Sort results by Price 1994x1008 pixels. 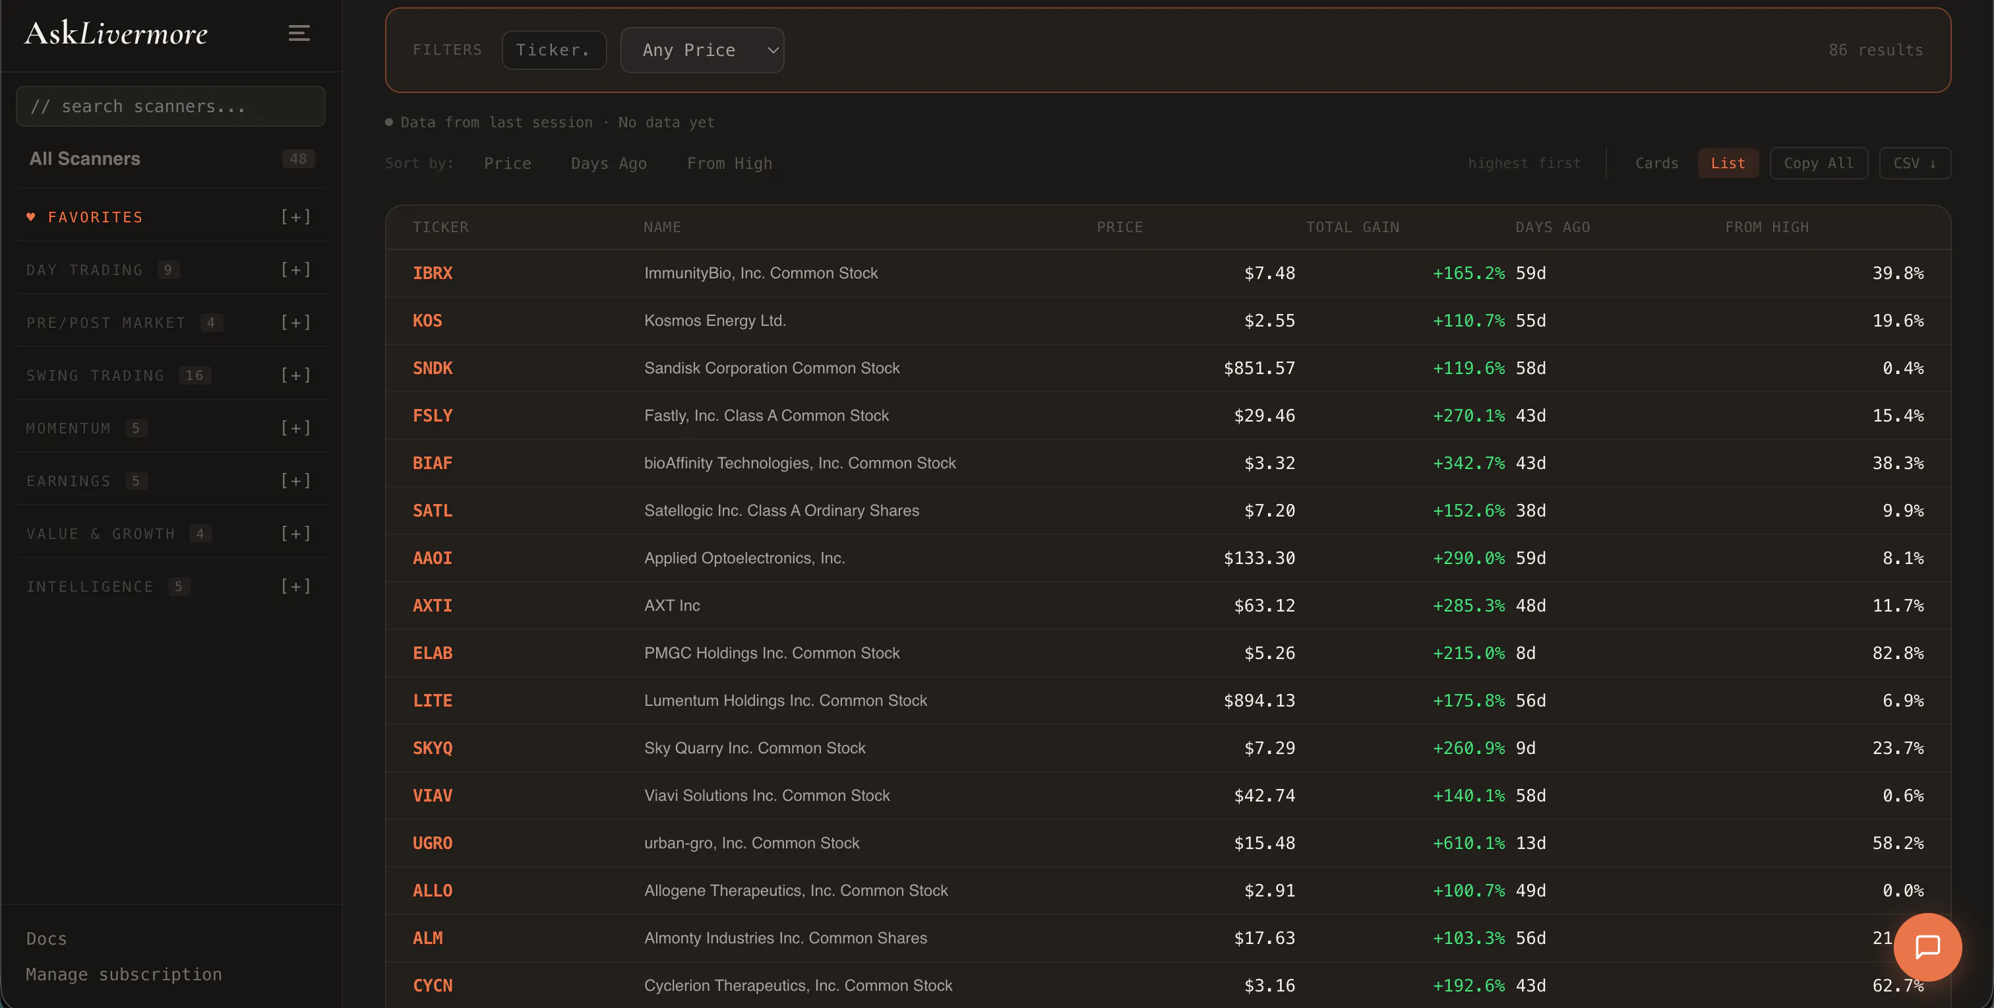507,164
